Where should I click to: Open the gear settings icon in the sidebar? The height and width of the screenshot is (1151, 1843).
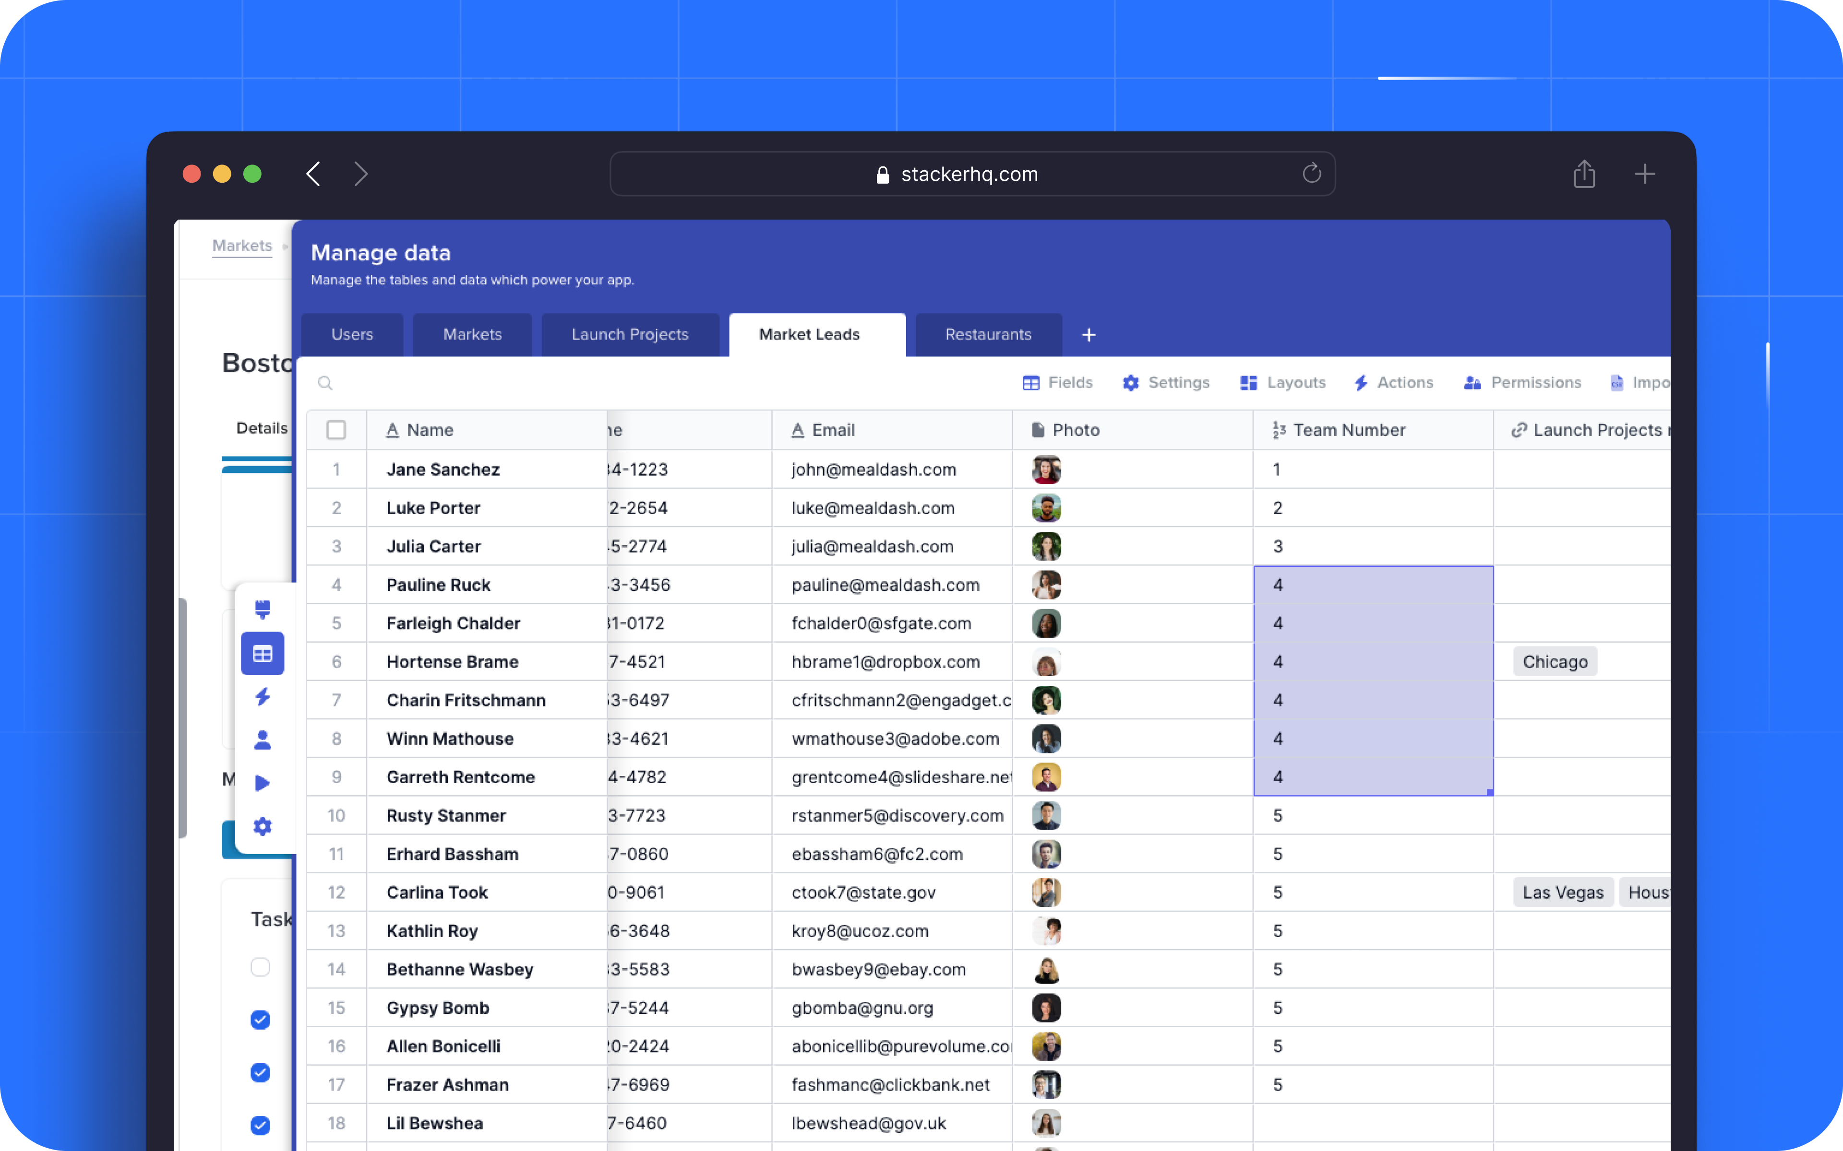click(x=263, y=826)
